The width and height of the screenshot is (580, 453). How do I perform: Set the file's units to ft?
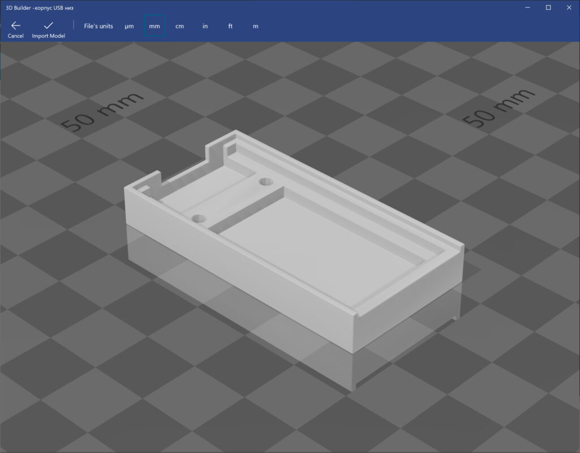(230, 26)
